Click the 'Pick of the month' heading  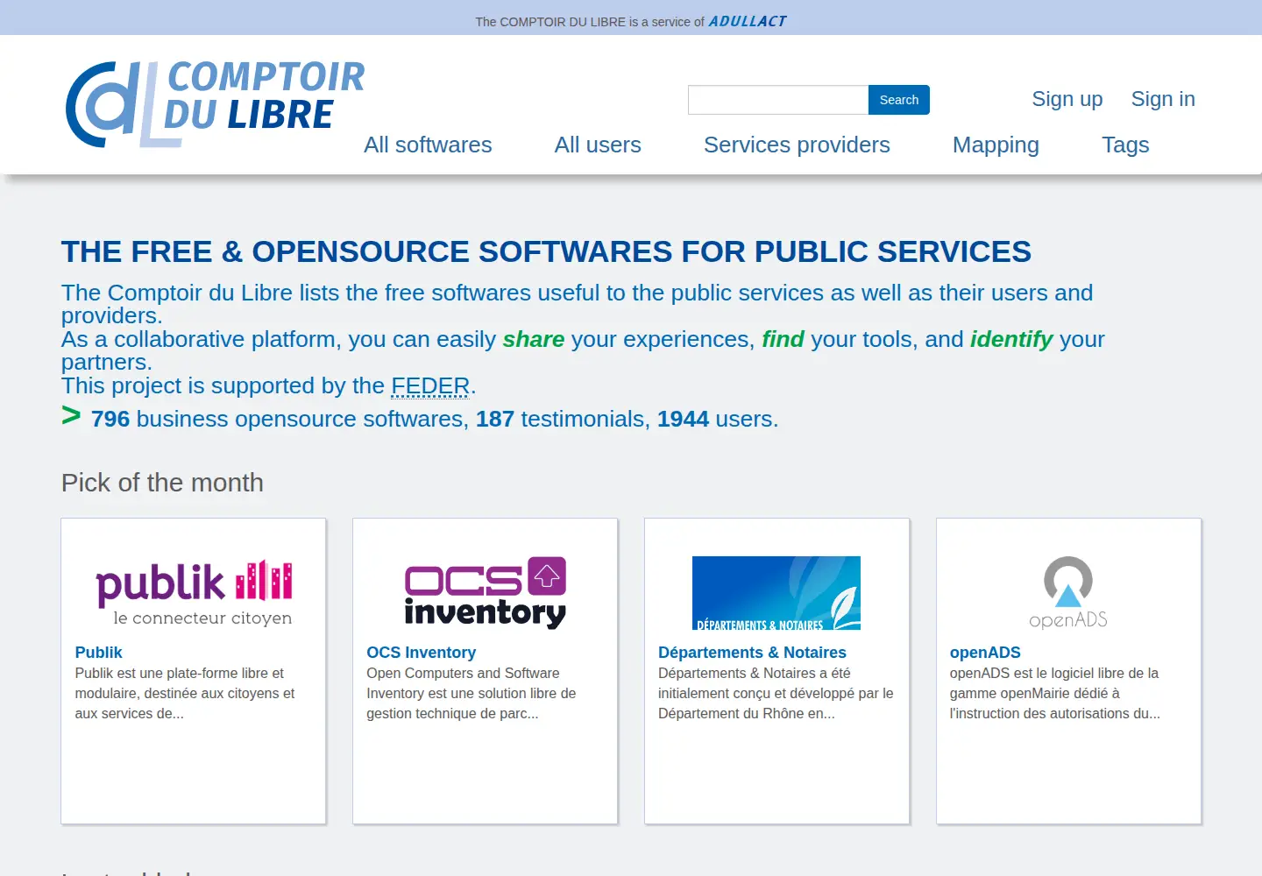pos(162,483)
